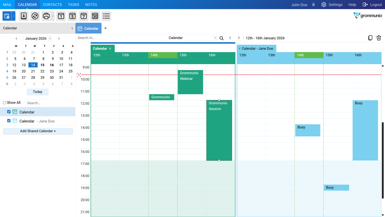Image resolution: width=385 pixels, height=217 pixels.
Task: Click the grommunio logo
Action: point(368,16)
